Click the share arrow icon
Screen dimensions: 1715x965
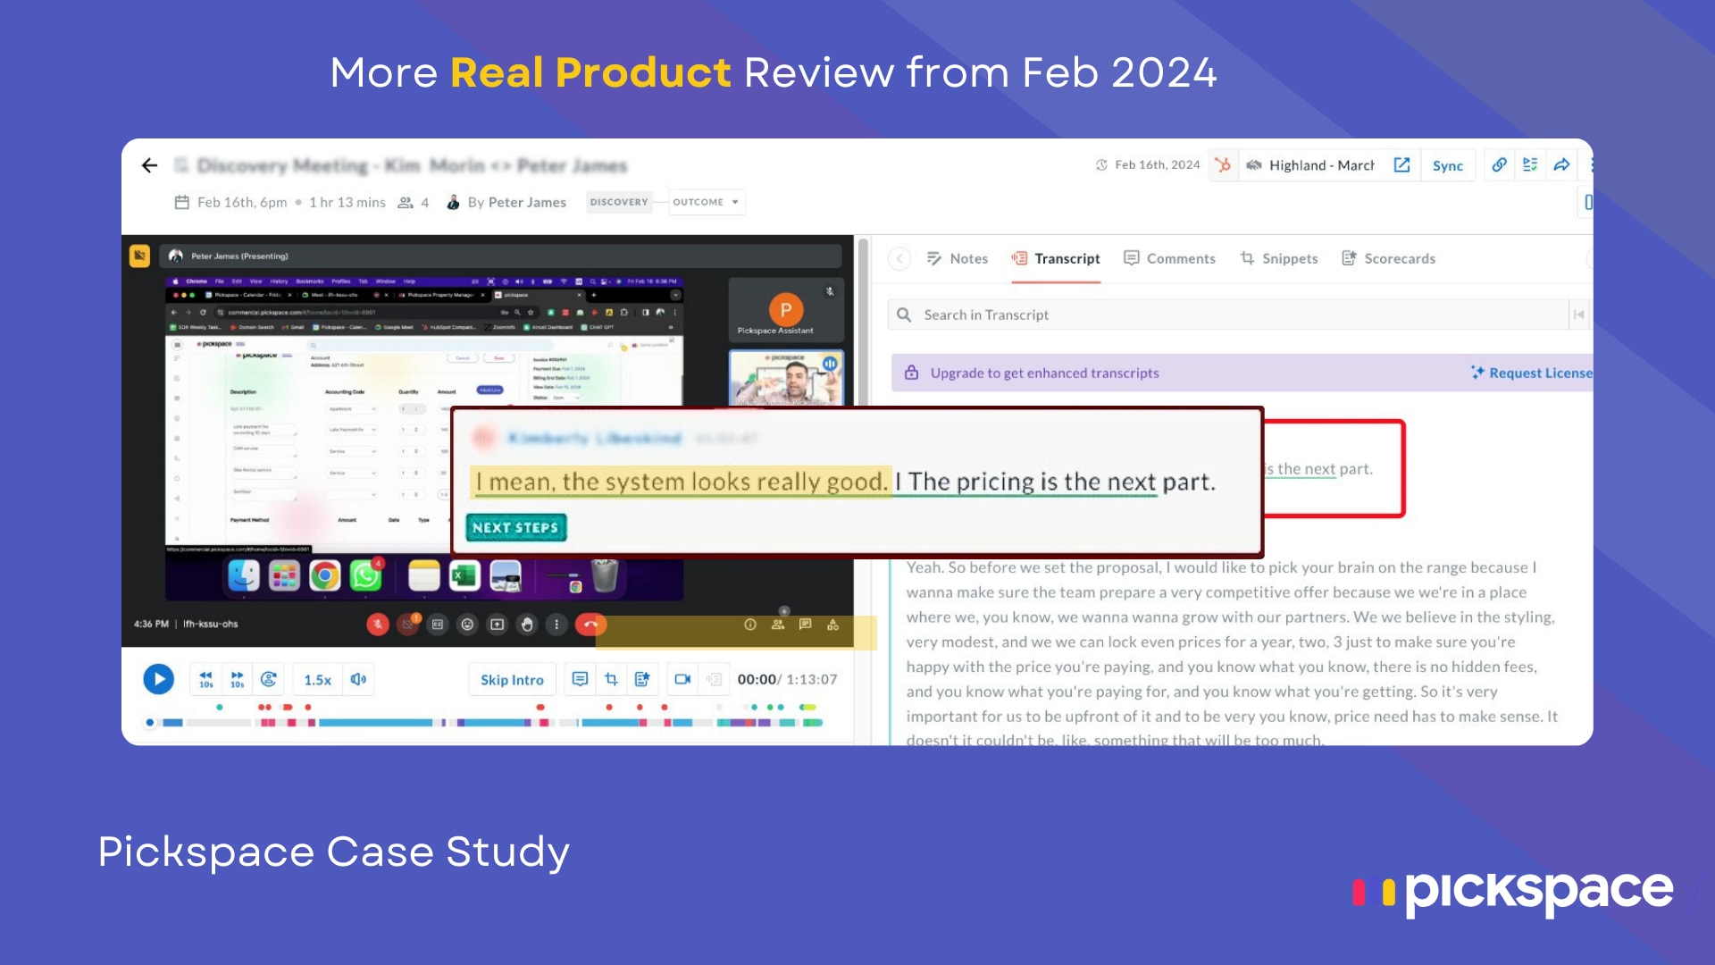tap(1561, 165)
